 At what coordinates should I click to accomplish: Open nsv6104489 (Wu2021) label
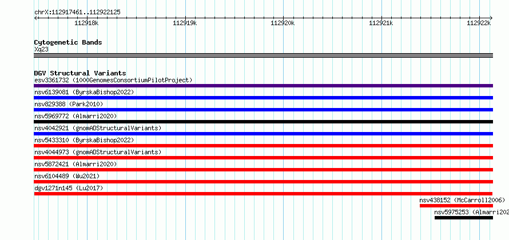click(67, 176)
